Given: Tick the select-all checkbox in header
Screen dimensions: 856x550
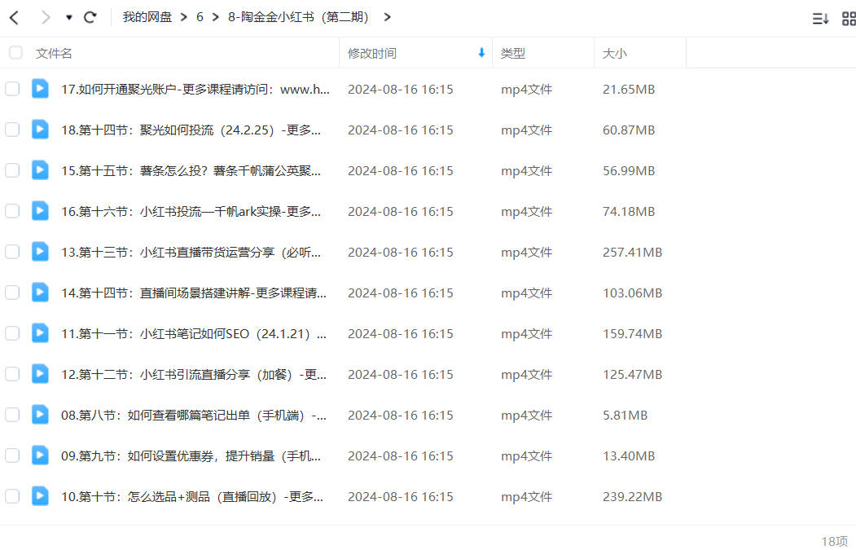Looking at the screenshot, I should click(15, 52).
